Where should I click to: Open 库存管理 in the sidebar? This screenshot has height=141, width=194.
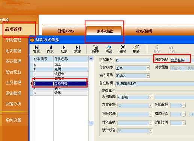click(x=13, y=61)
